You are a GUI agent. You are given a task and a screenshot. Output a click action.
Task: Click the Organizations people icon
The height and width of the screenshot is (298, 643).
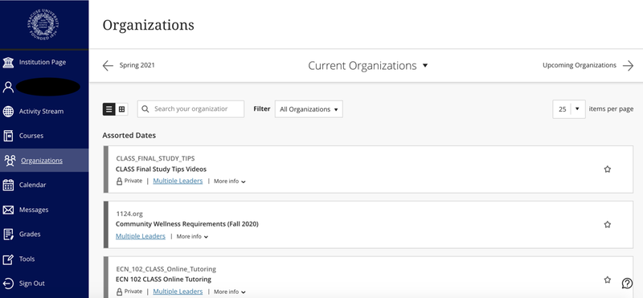(10, 161)
